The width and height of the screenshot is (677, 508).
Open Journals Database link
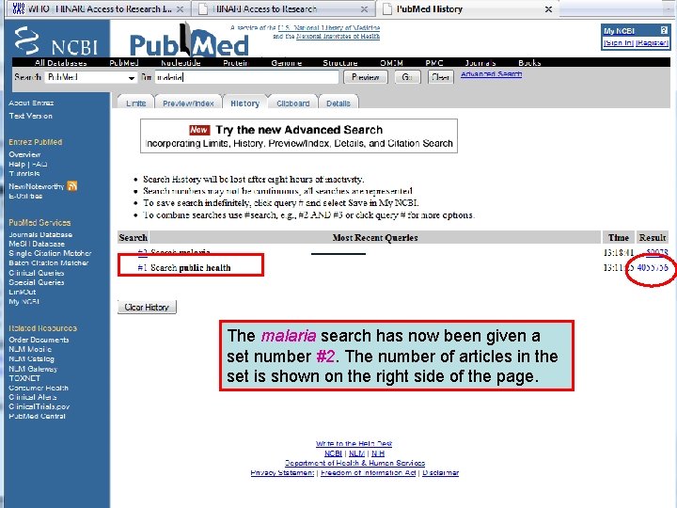(40, 234)
